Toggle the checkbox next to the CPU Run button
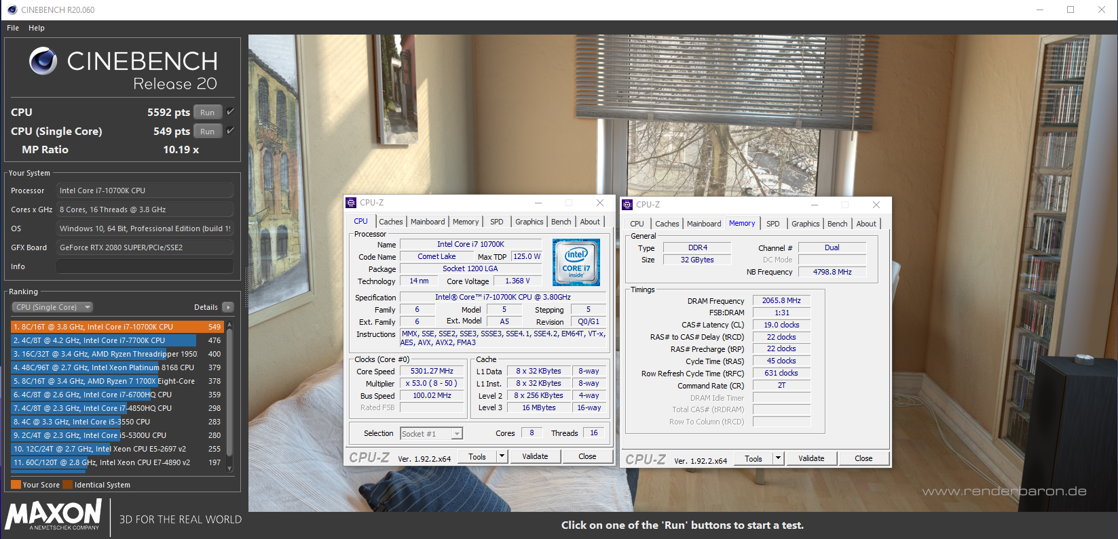 click(x=230, y=112)
